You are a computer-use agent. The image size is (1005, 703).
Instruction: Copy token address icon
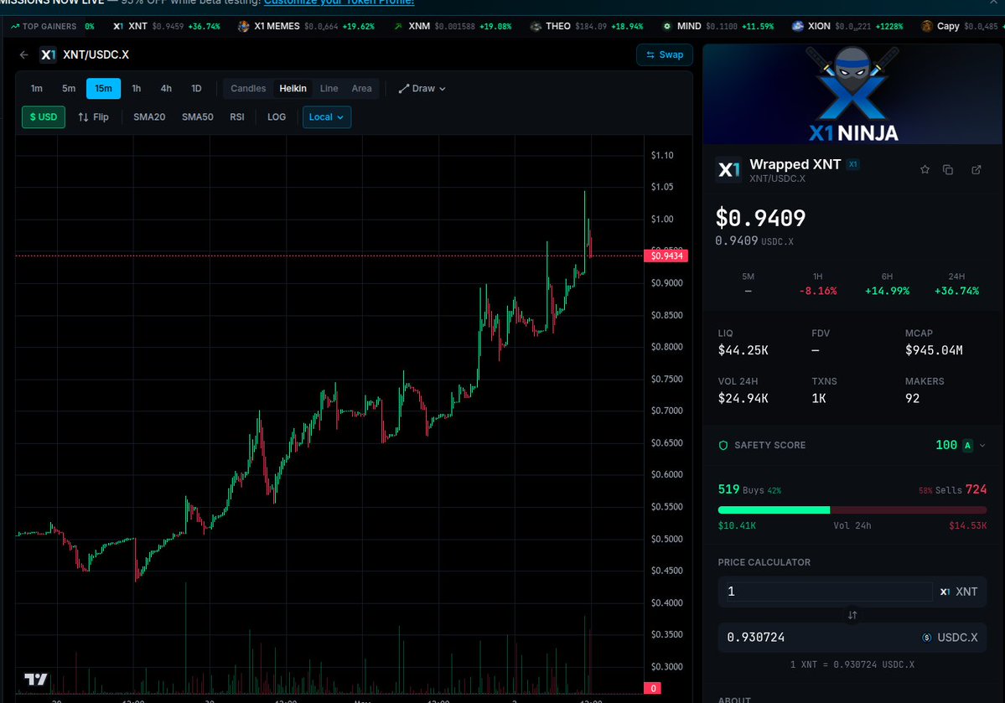(x=948, y=170)
